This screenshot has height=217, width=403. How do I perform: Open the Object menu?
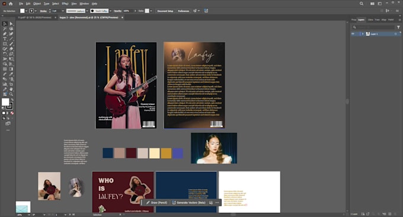37,4
